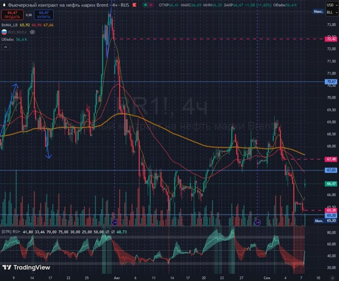Click the purple event marker near Авг
The height and width of the screenshot is (281, 339).
[114, 222]
